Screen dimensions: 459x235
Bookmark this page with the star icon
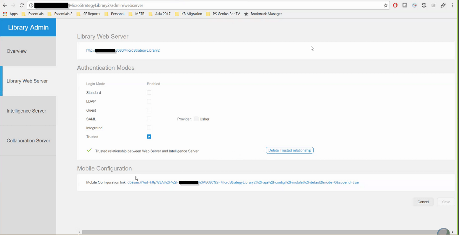pos(386,5)
